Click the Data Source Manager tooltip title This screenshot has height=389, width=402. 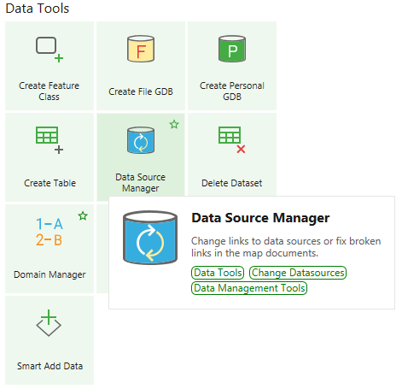pyautogui.click(x=260, y=218)
